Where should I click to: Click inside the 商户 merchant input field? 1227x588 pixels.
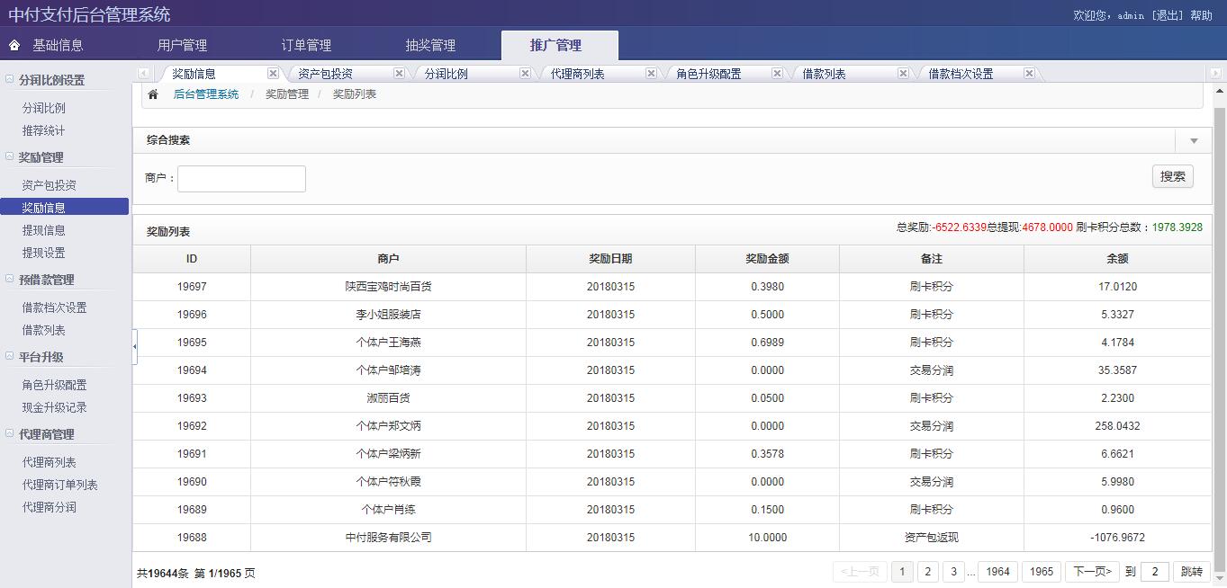[x=241, y=178]
